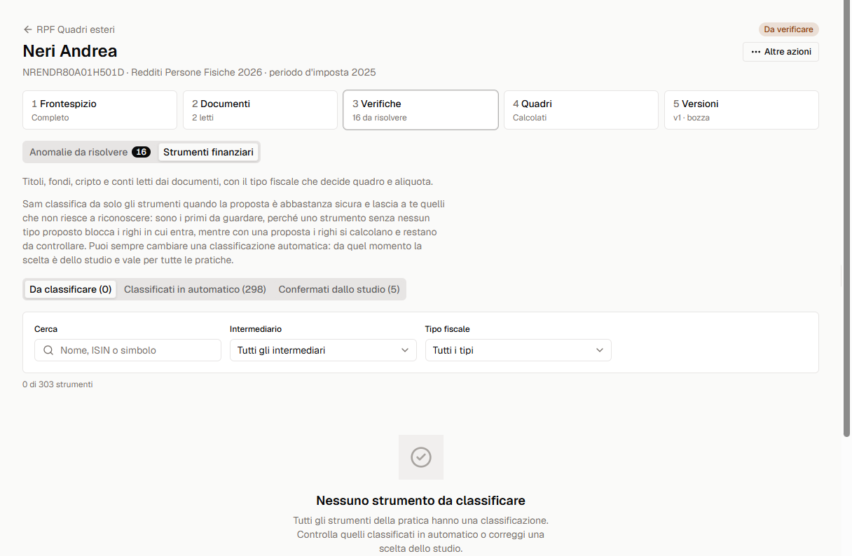Show Da classificare (0) instruments

point(70,289)
